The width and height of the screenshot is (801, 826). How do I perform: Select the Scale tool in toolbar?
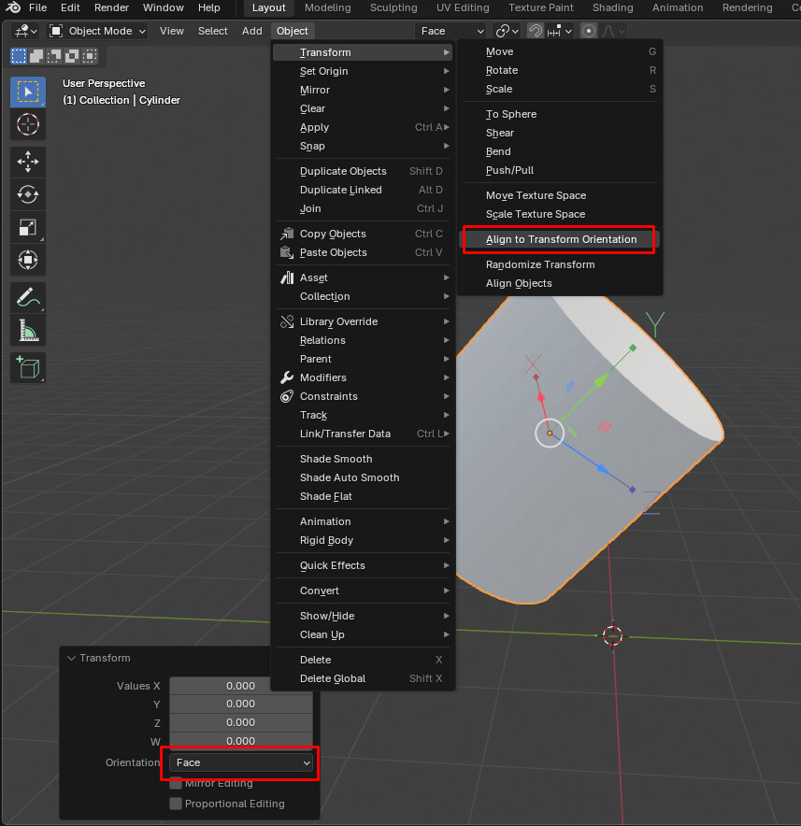pyautogui.click(x=28, y=227)
